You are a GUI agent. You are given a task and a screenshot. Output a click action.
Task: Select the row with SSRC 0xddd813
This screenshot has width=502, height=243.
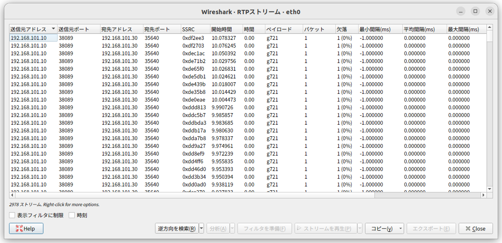[194, 108]
